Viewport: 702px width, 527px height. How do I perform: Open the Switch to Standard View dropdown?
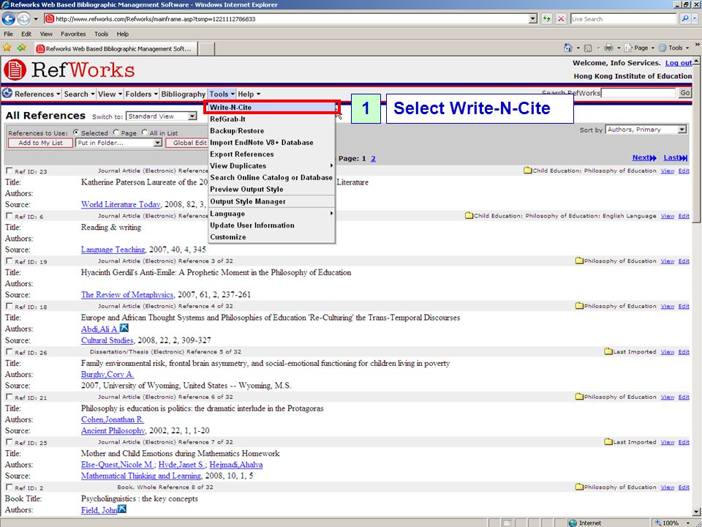(x=161, y=116)
